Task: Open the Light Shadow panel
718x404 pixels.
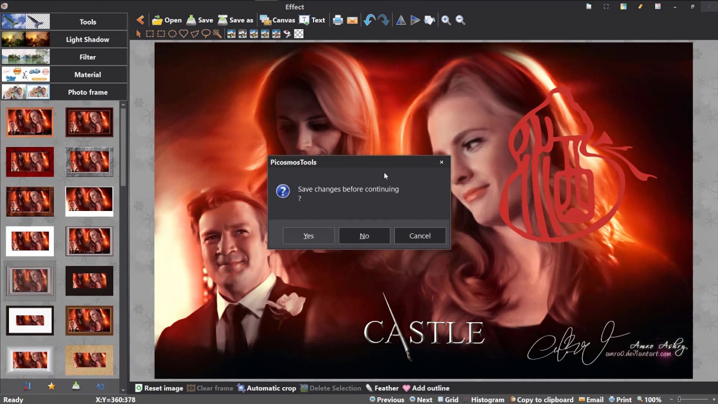Action: coord(65,39)
